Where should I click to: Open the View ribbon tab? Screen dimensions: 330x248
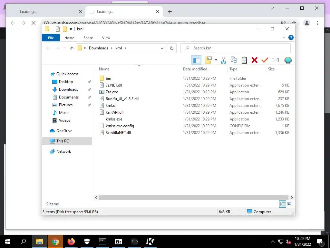106,38
